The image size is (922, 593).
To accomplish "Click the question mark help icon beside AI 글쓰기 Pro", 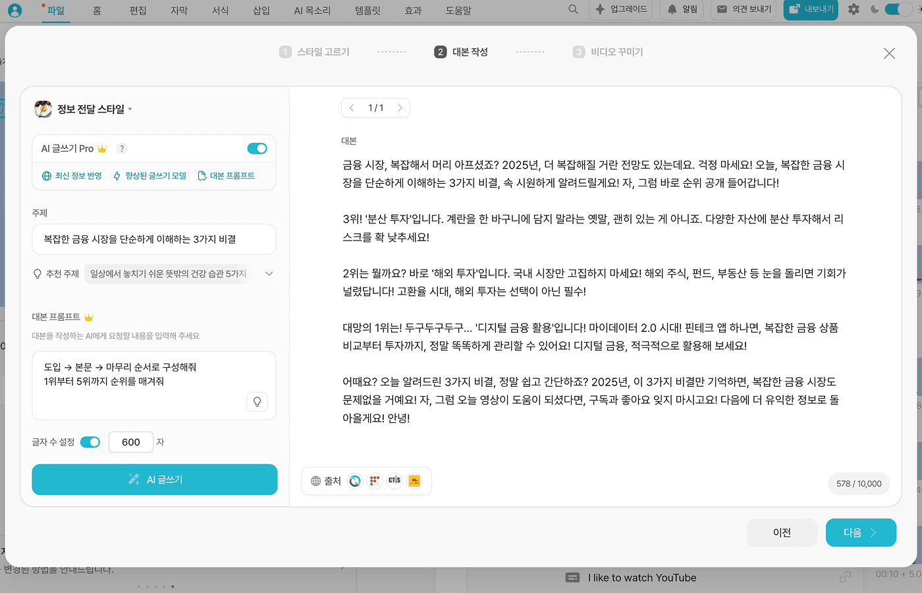I will coord(122,149).
